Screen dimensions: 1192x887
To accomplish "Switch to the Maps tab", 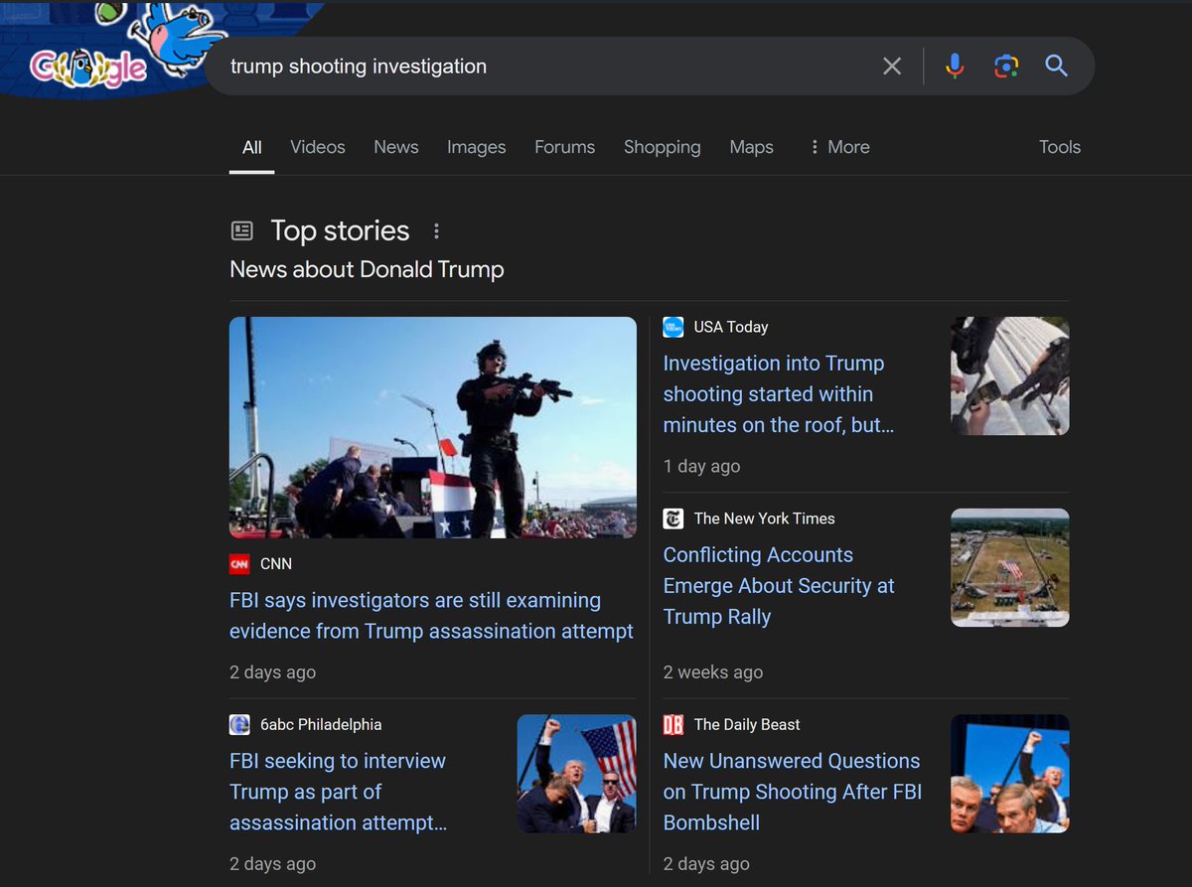I will [x=751, y=147].
